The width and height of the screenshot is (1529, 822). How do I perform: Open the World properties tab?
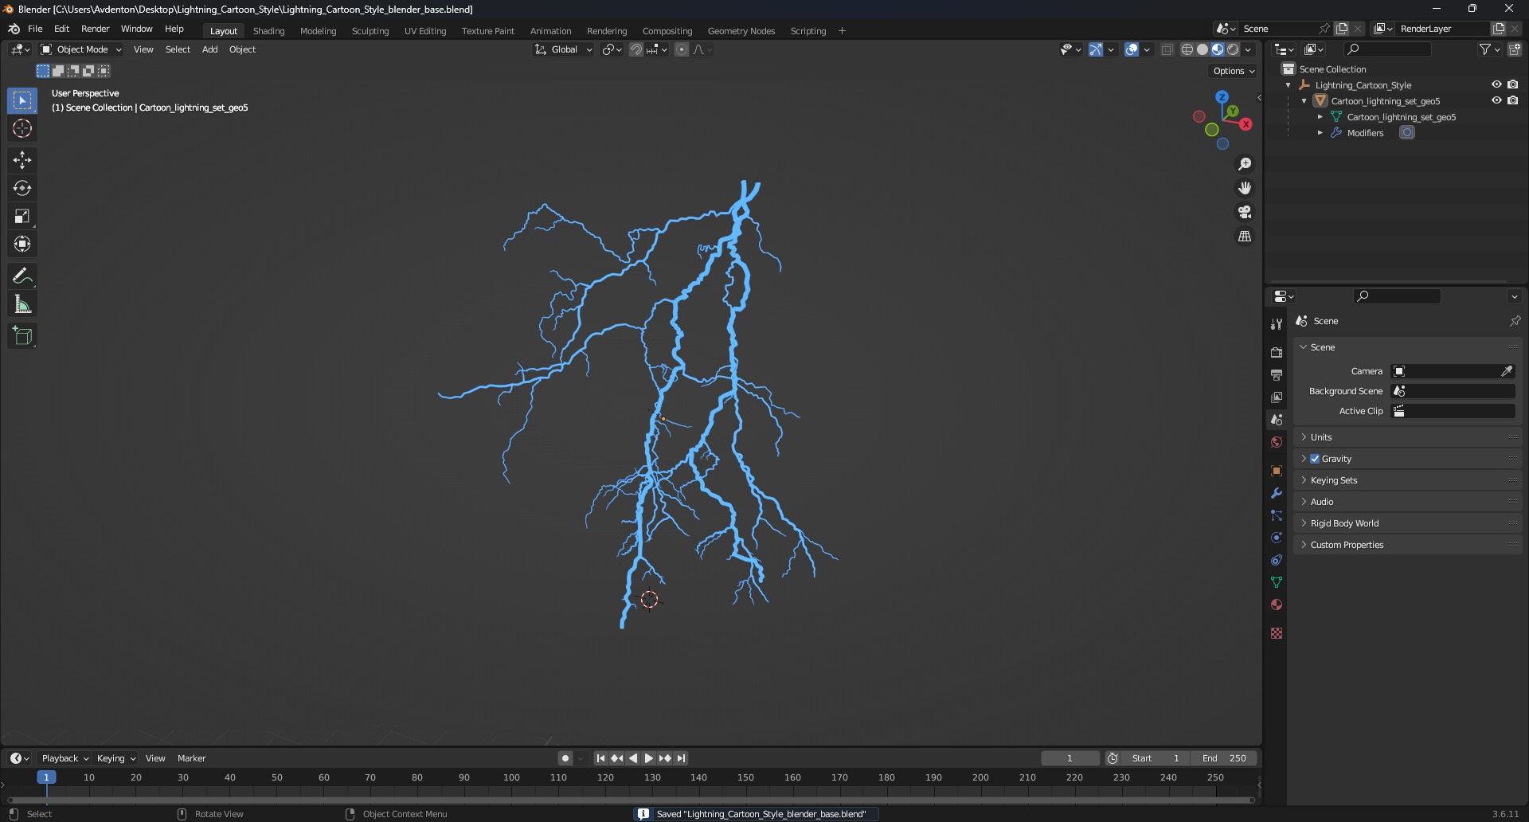(x=1277, y=442)
